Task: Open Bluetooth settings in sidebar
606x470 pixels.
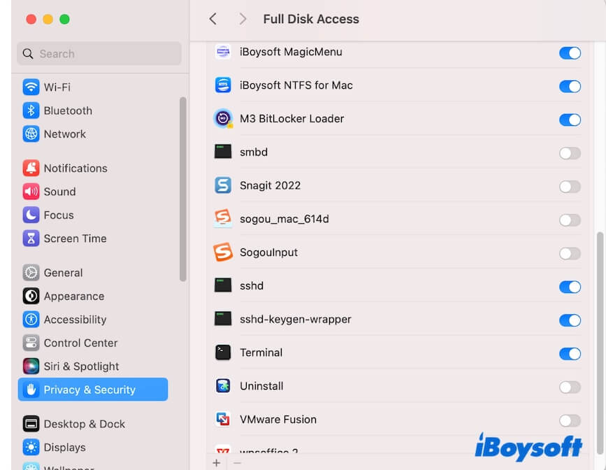Action: click(68, 111)
